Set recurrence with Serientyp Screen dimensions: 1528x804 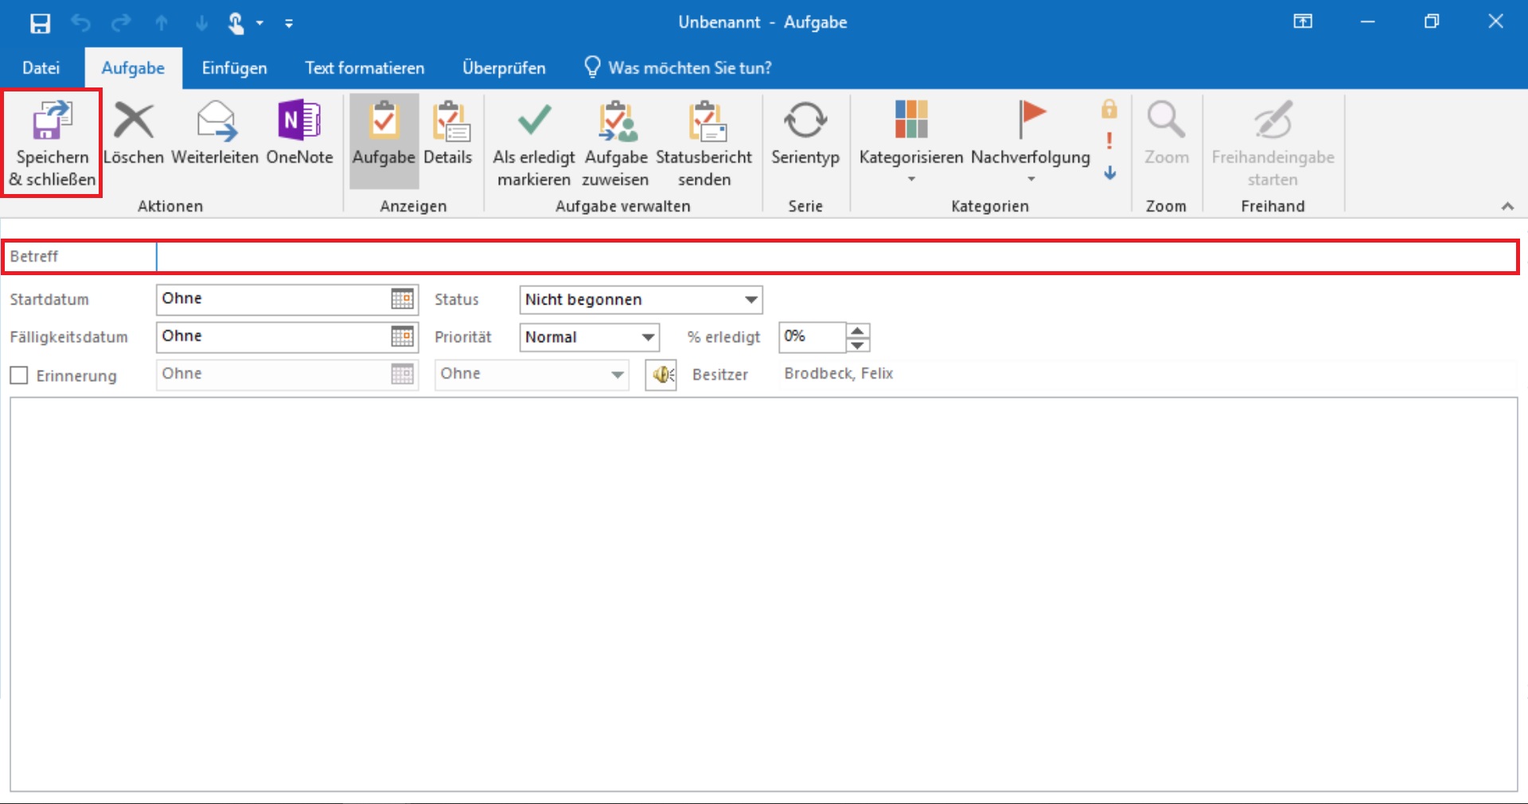coord(805,134)
